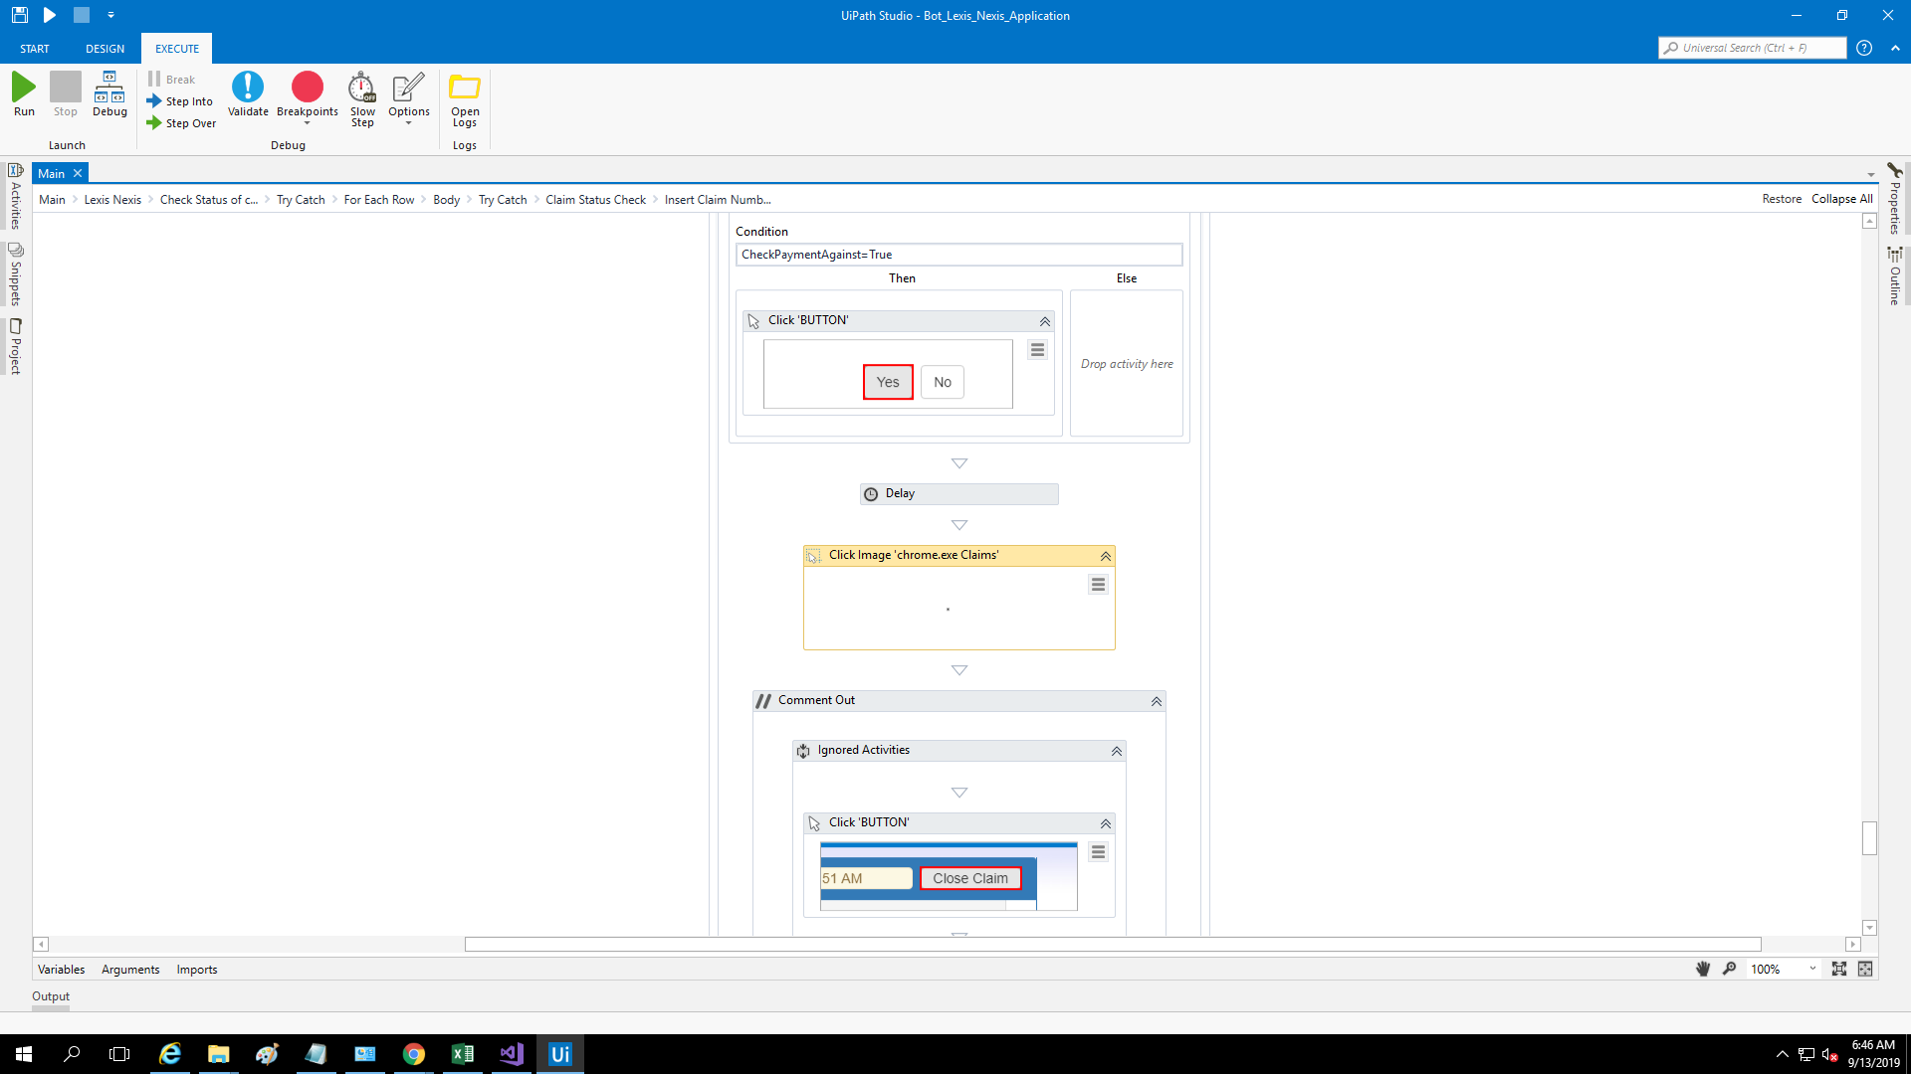Switch to the DESIGN ribbon tab
Image resolution: width=1911 pixels, height=1074 pixels.
tap(105, 49)
